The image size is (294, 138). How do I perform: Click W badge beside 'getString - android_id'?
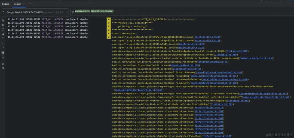click(109, 26)
